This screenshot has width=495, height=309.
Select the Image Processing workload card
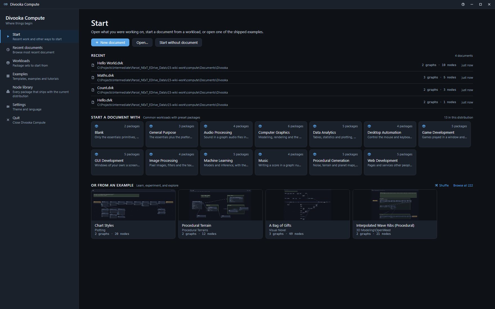[172, 162]
